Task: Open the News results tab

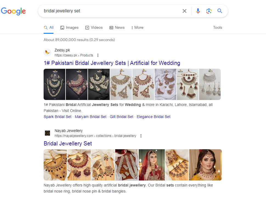Action: 117,28
